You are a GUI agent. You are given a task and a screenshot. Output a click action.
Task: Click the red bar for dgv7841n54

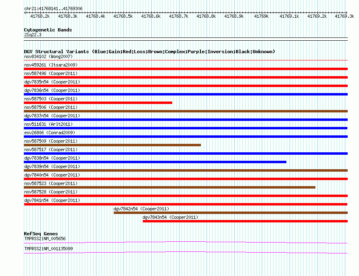point(186,204)
